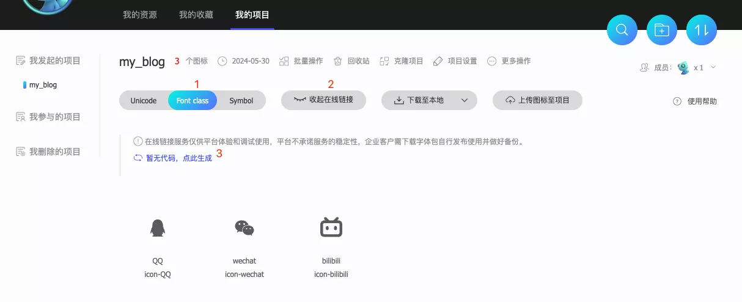Click the new project folder-plus icon
This screenshot has width=742, height=302.
(662, 30)
